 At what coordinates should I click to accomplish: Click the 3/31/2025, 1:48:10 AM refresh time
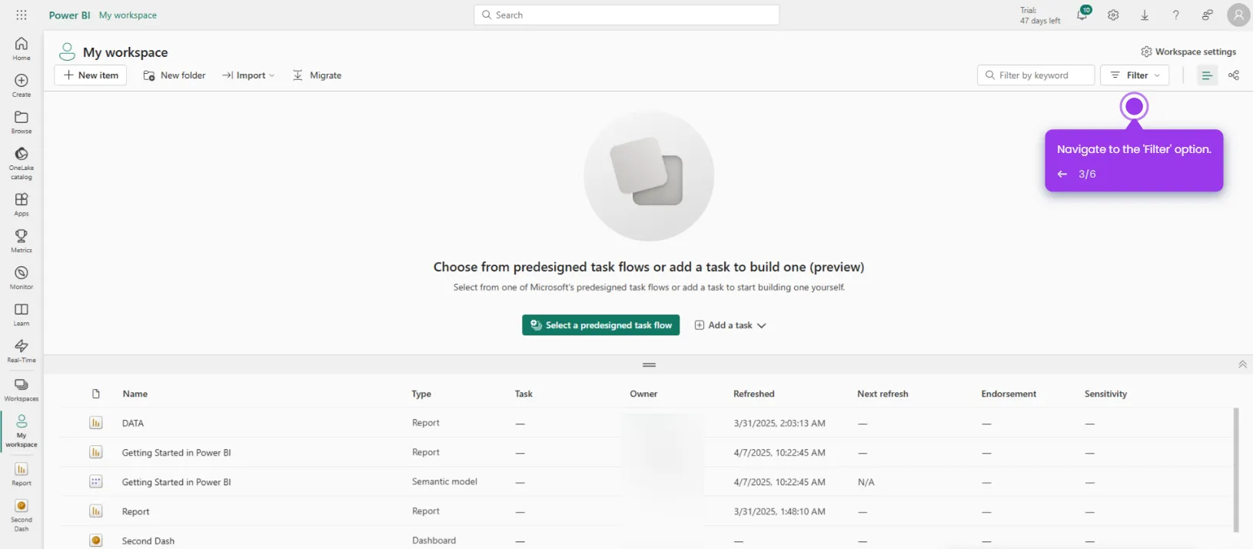point(779,511)
